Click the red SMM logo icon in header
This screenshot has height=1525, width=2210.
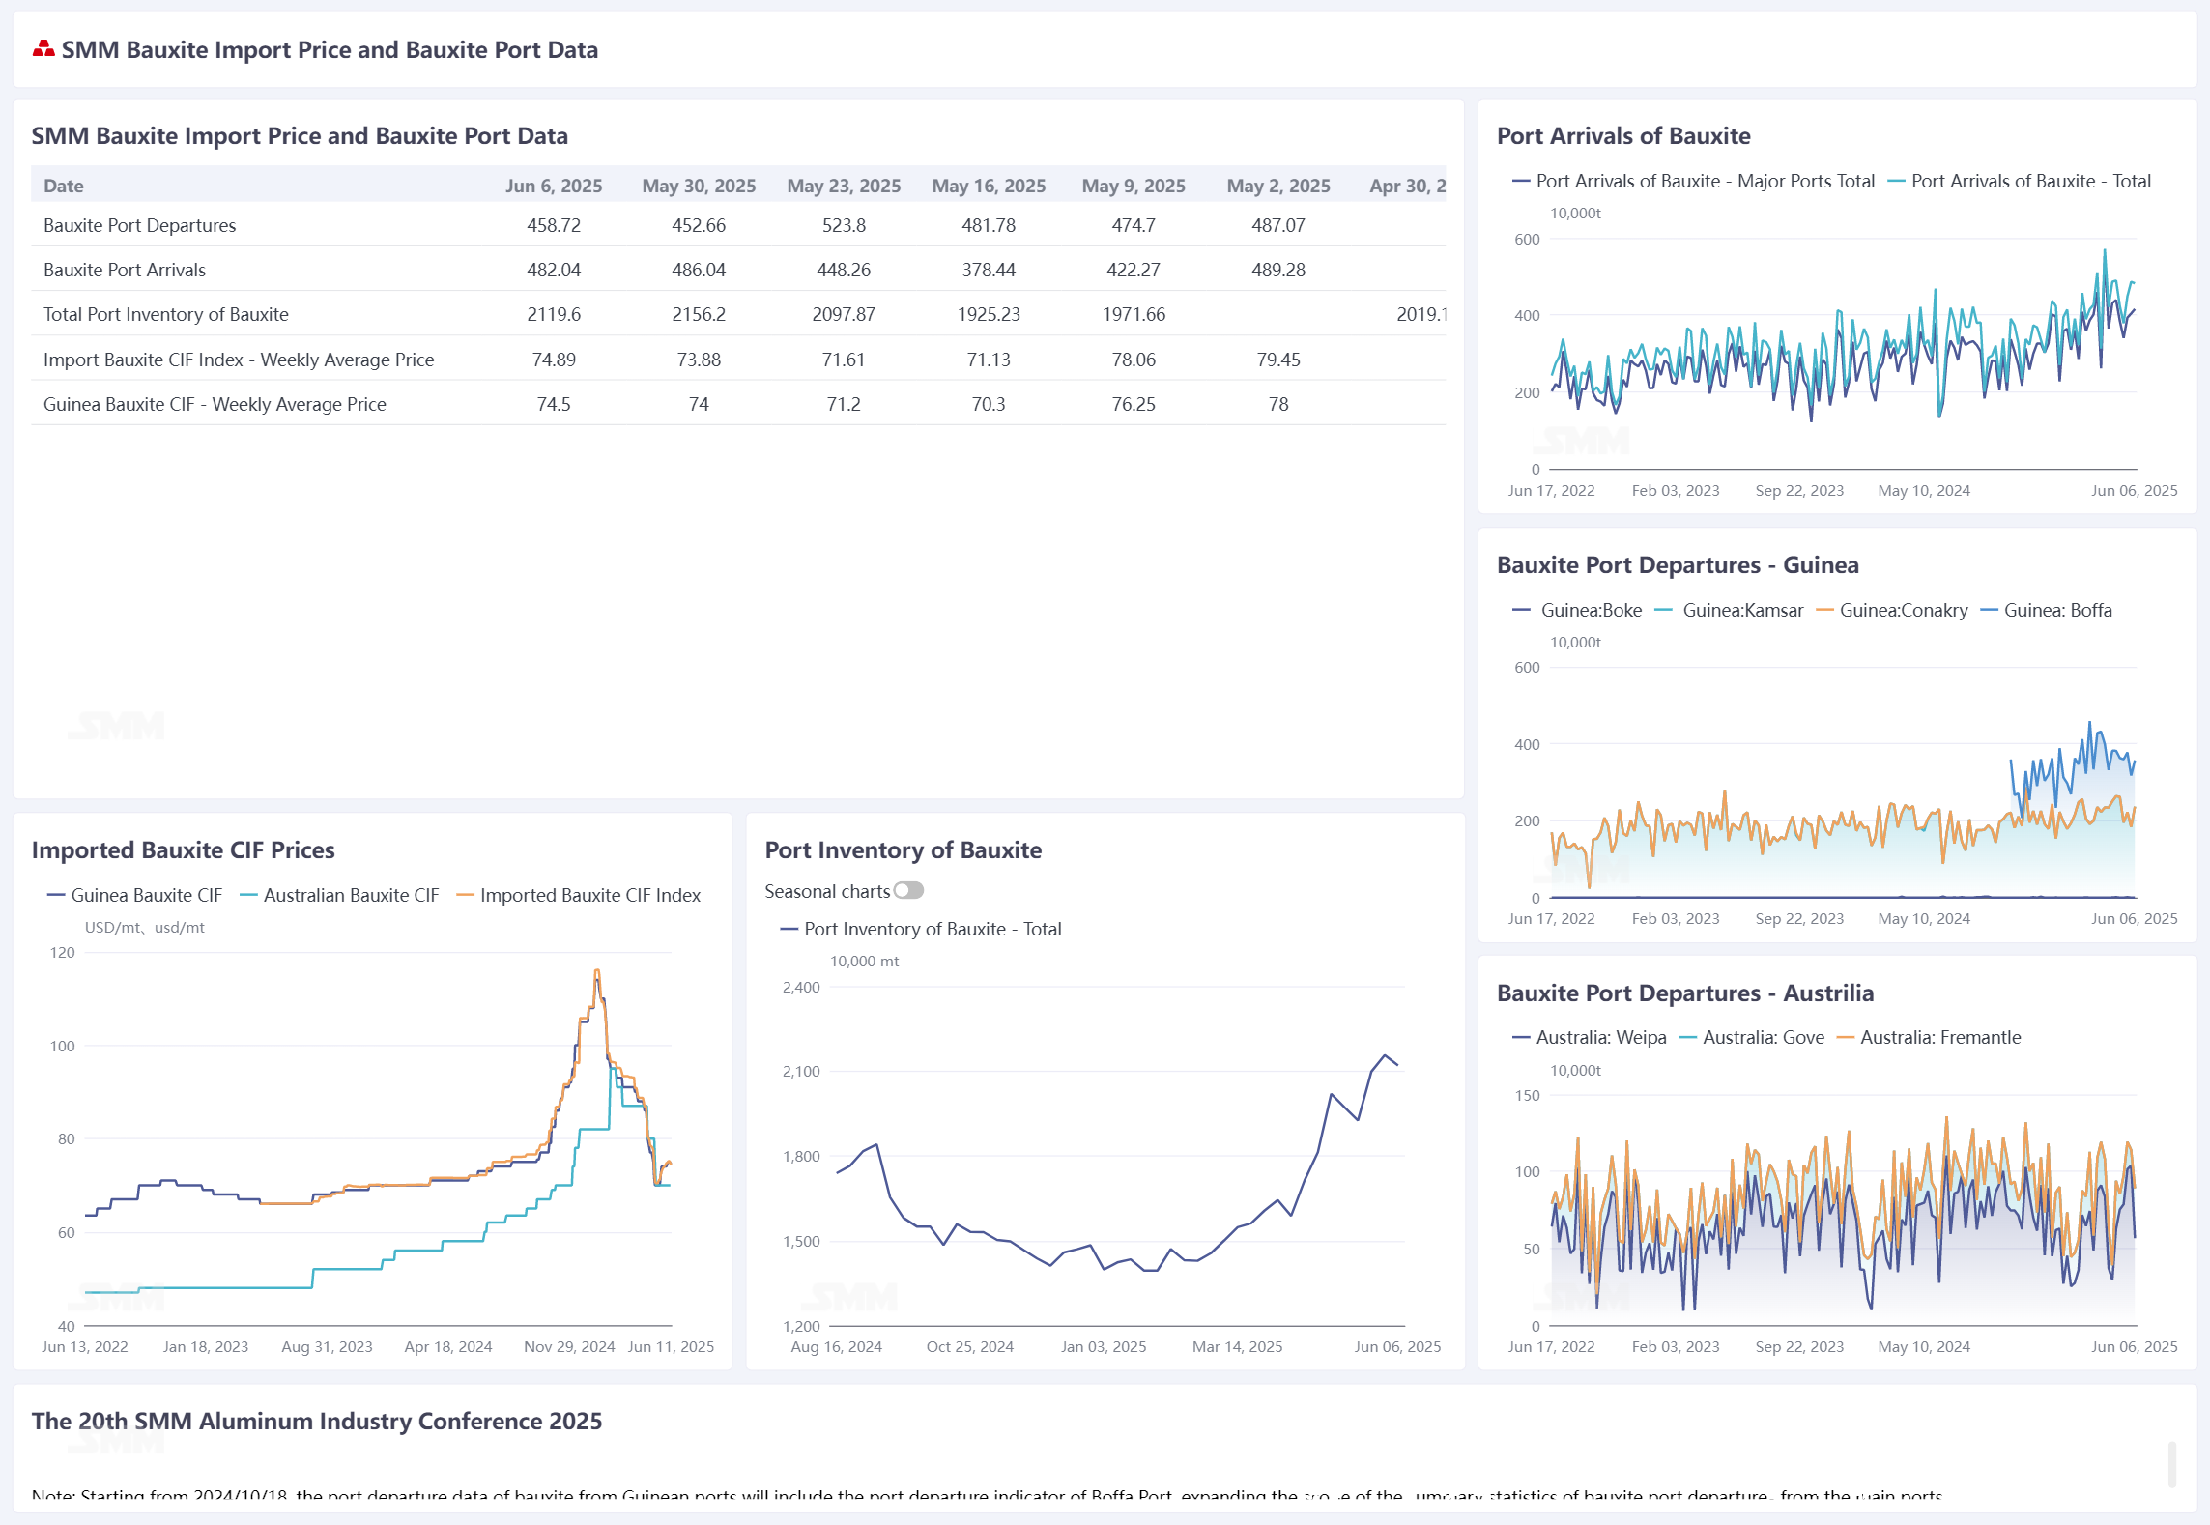[x=43, y=48]
